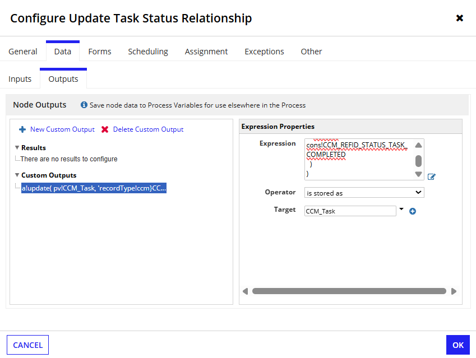The width and height of the screenshot is (476, 358).
Task: Open the Operator dropdown
Action: 364,193
